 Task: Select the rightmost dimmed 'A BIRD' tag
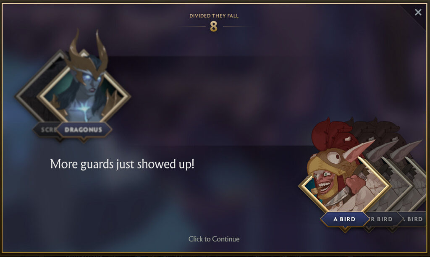coord(413,219)
